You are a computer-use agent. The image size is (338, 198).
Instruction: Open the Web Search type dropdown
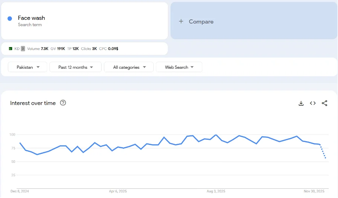coord(179,67)
